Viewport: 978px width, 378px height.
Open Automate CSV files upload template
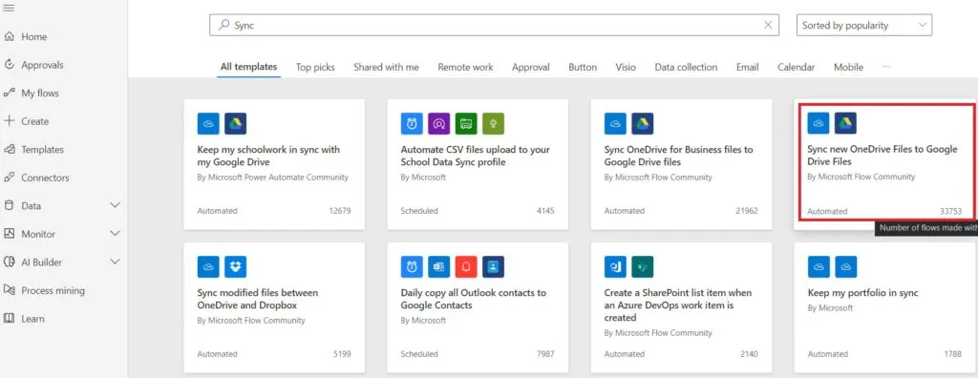[x=478, y=164]
